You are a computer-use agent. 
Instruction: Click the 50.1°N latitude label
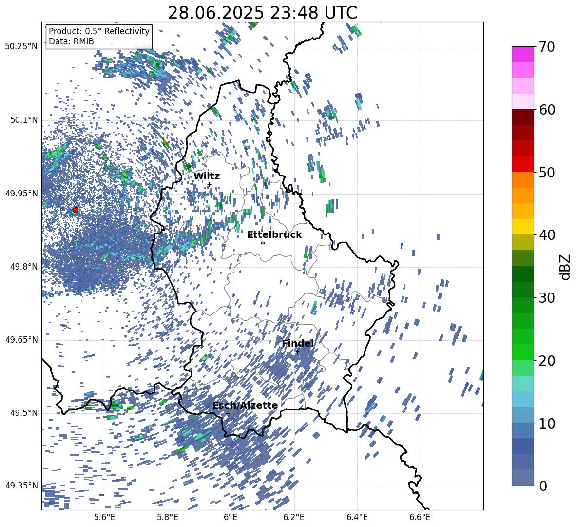pos(24,120)
